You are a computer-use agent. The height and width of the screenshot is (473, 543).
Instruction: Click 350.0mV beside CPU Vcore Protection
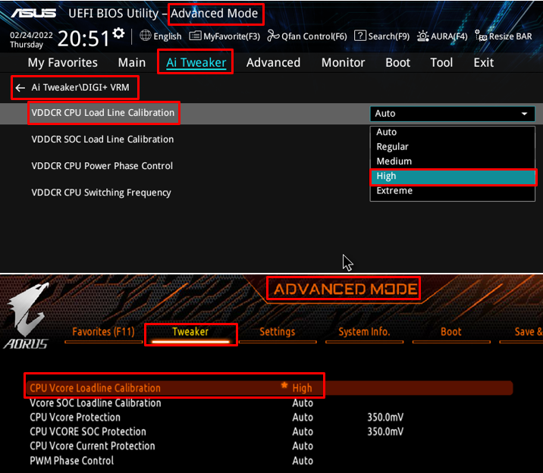pos(385,418)
